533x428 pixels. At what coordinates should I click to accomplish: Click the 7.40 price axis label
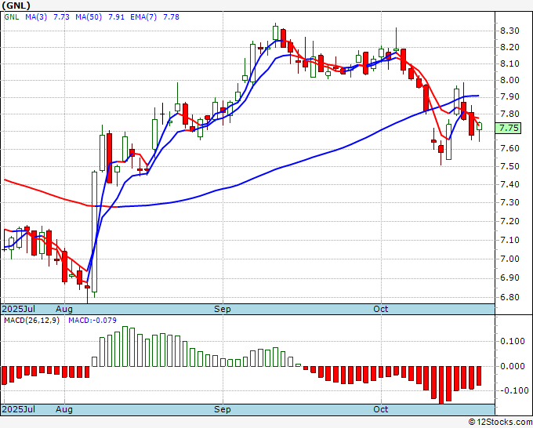[x=510, y=184]
